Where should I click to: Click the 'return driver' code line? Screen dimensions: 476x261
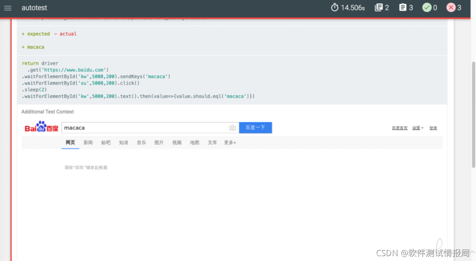(x=40, y=63)
